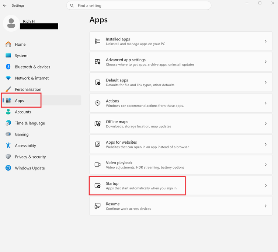Click the Startup icon
Screen dimensions: 278x252
[97, 186]
